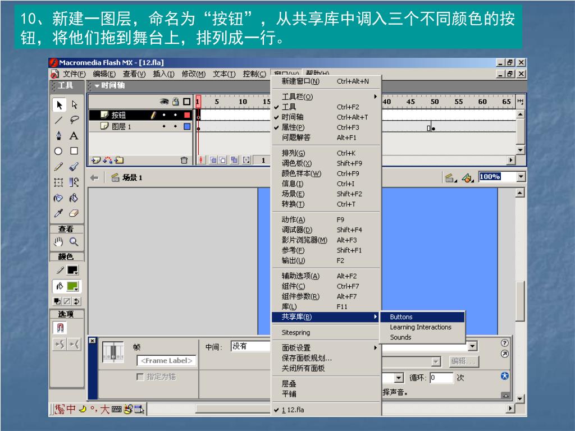Click the 循环 count input field

(x=441, y=378)
